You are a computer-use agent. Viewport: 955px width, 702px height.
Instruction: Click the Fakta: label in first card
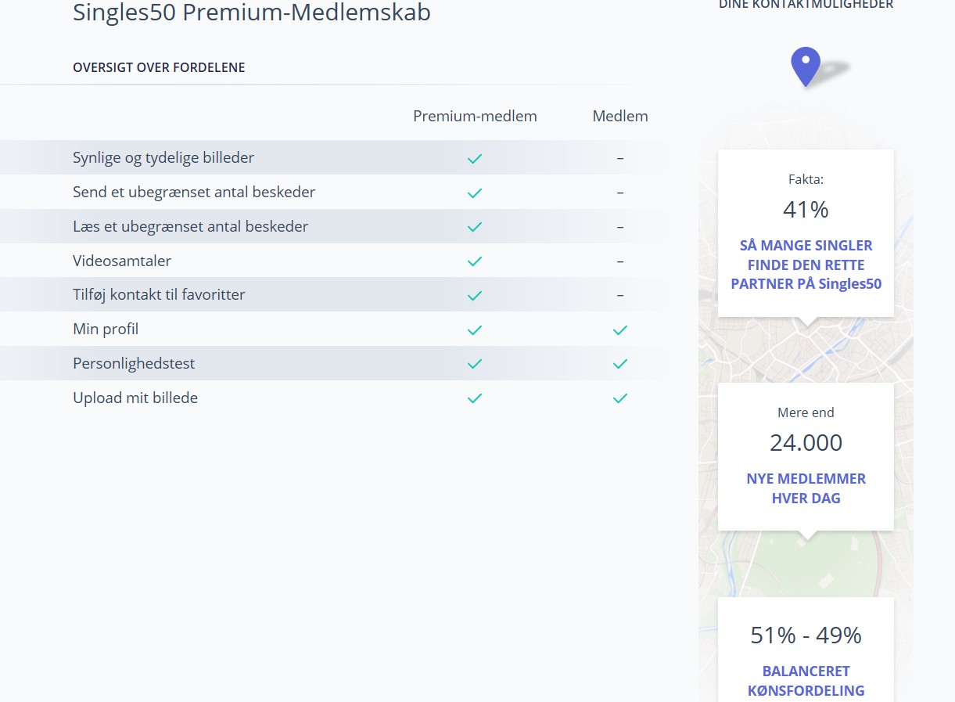[x=806, y=179]
